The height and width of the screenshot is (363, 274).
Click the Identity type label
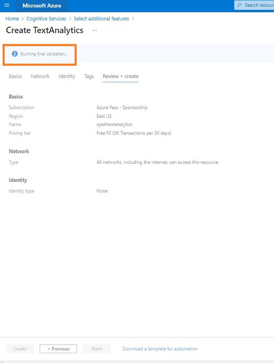21,191
